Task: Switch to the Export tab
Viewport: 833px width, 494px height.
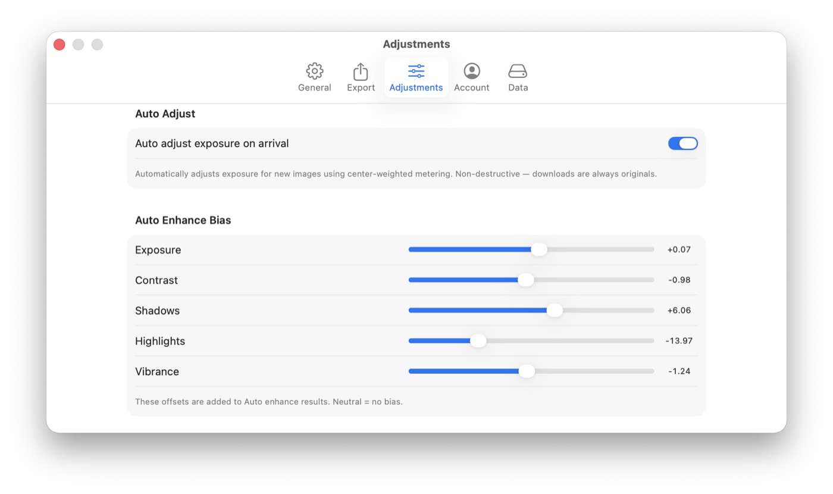Action: (361, 77)
